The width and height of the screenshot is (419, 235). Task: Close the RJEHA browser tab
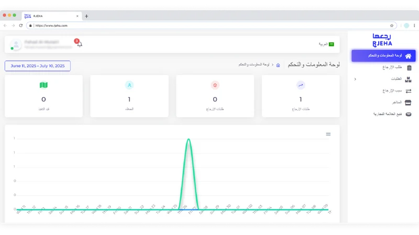pyautogui.click(x=77, y=16)
